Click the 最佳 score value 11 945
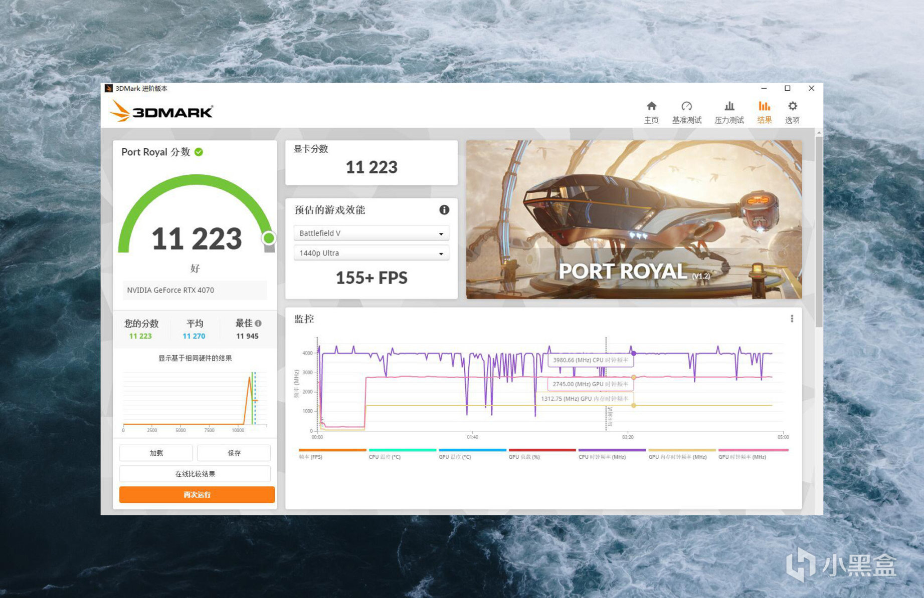This screenshot has height=598, width=924. click(x=247, y=336)
